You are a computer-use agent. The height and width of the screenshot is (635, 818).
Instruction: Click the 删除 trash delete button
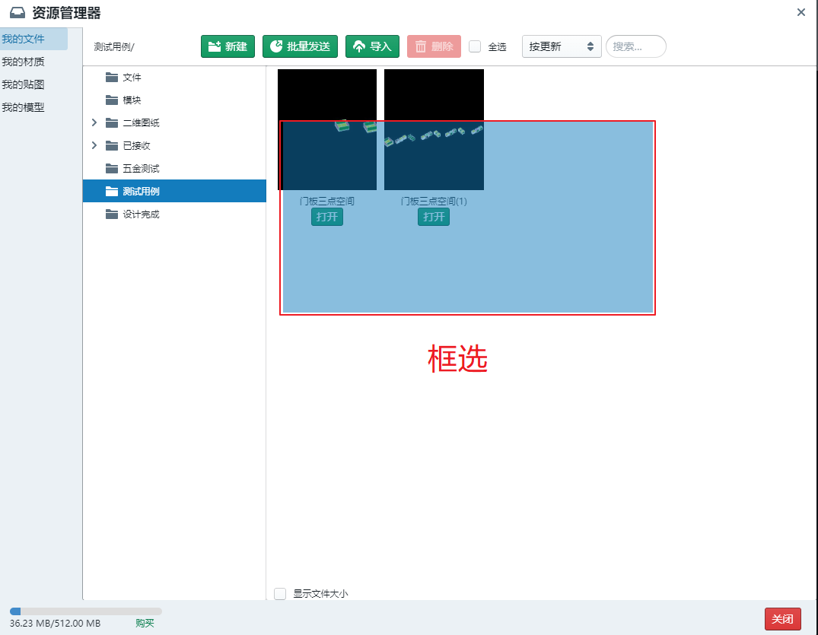tap(434, 46)
